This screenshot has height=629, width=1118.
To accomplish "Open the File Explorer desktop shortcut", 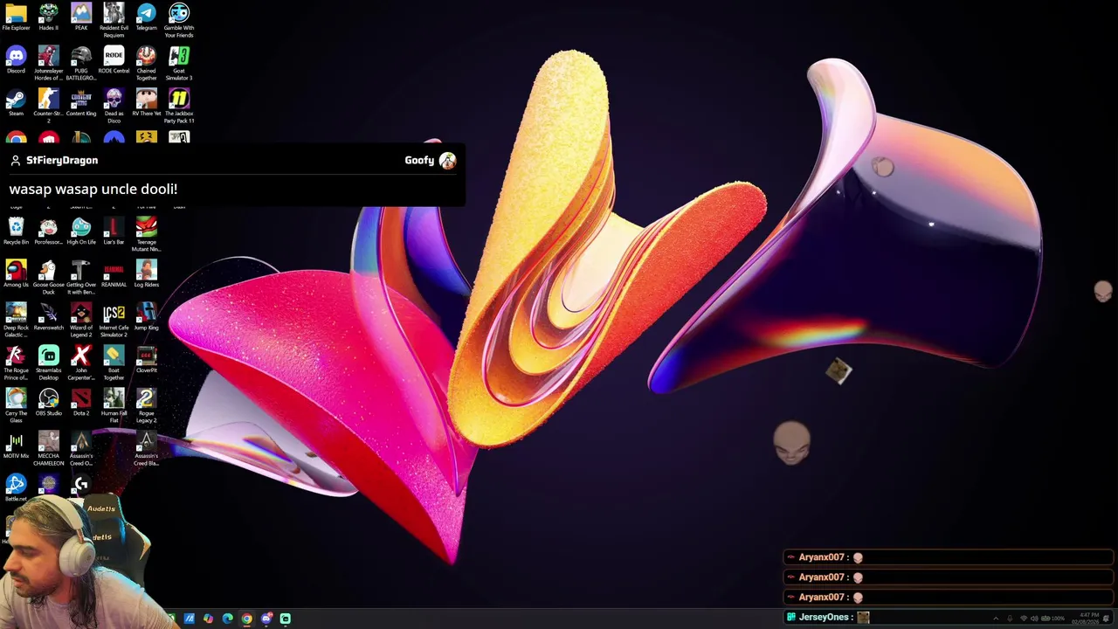I will click(x=16, y=17).
